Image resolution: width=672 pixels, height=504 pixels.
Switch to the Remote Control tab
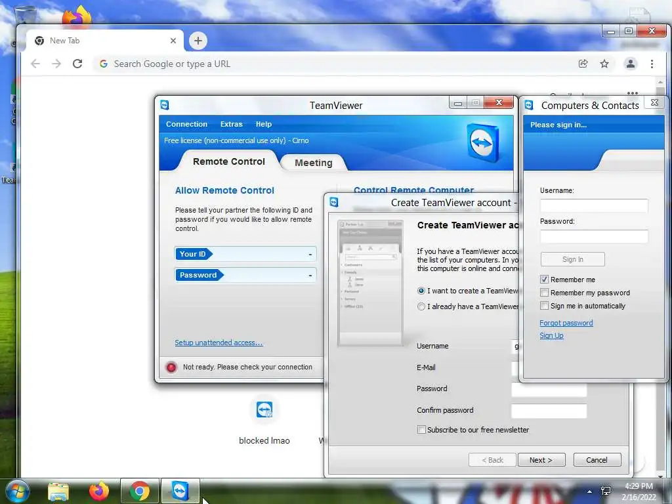[229, 161]
